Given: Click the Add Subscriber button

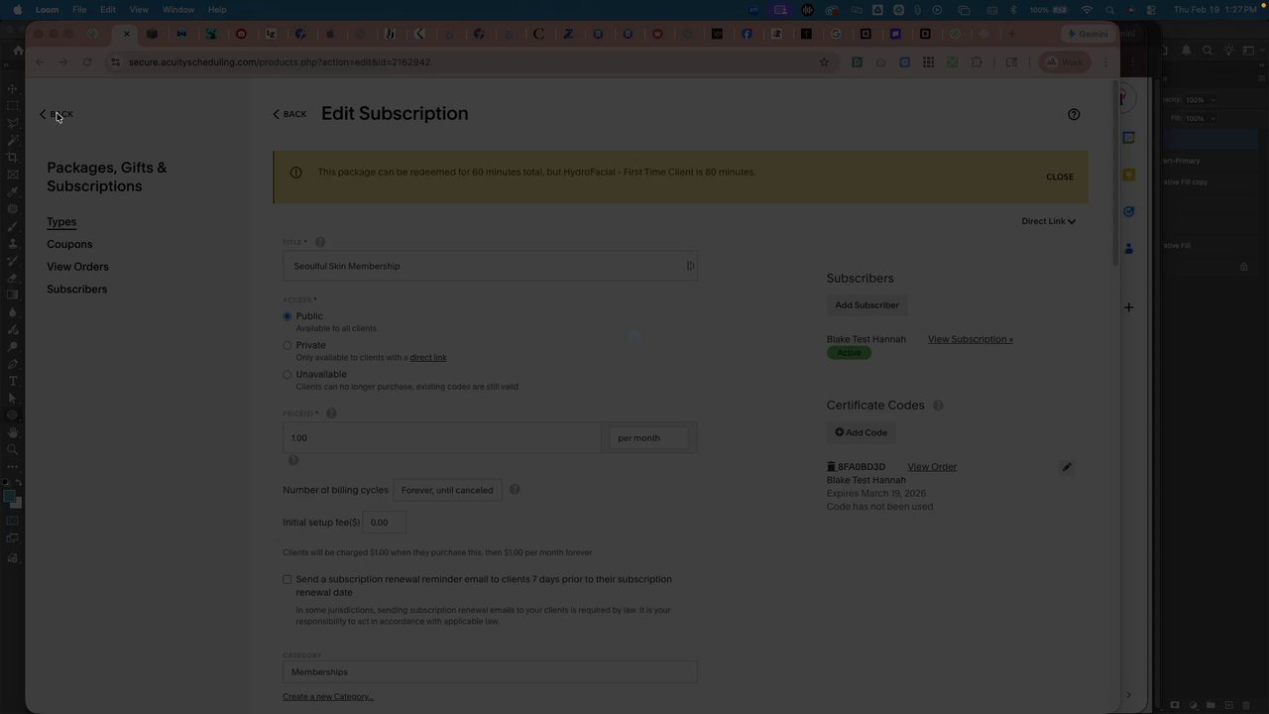Looking at the screenshot, I should (866, 305).
